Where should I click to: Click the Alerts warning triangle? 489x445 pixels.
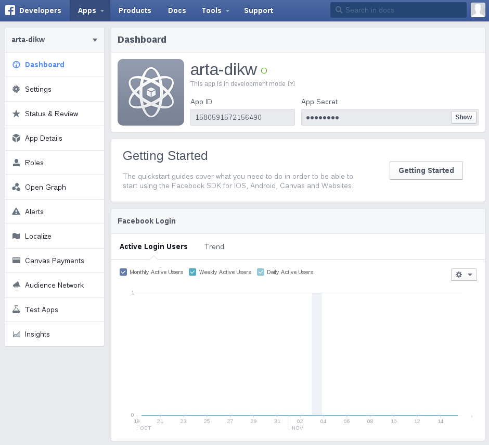(x=16, y=212)
